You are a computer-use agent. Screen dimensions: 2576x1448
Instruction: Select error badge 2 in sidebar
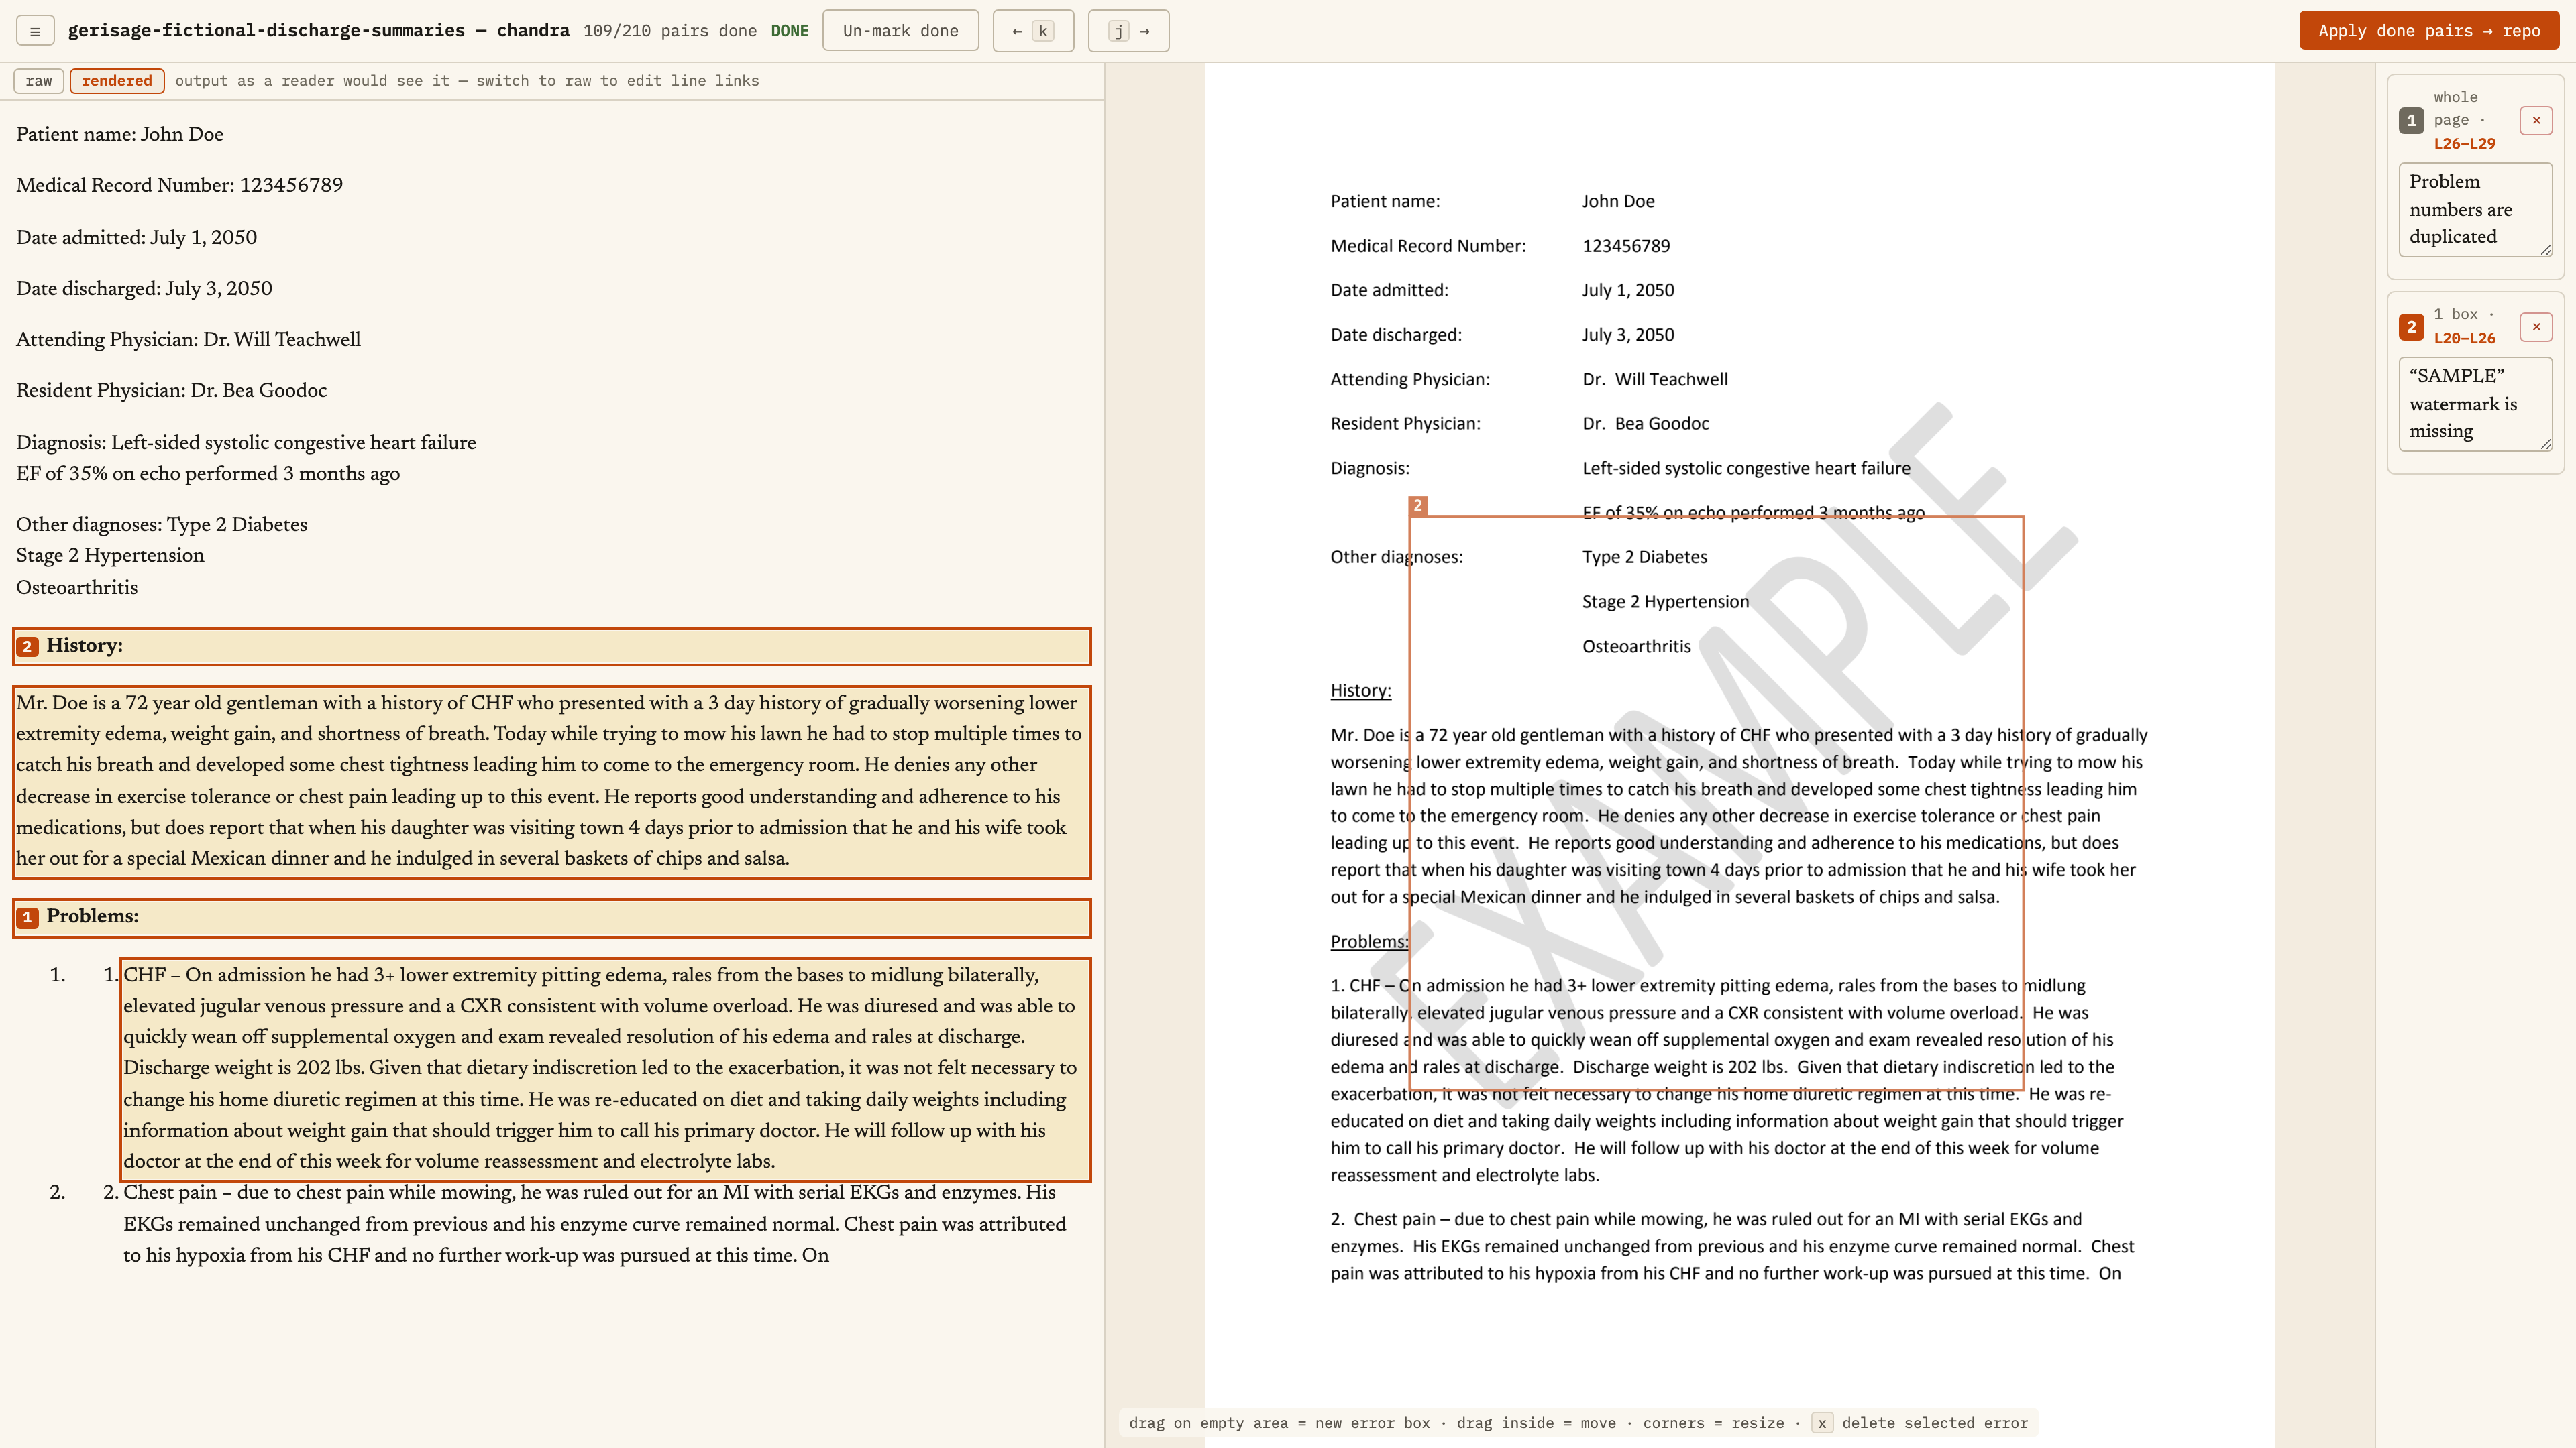pos(2411,326)
